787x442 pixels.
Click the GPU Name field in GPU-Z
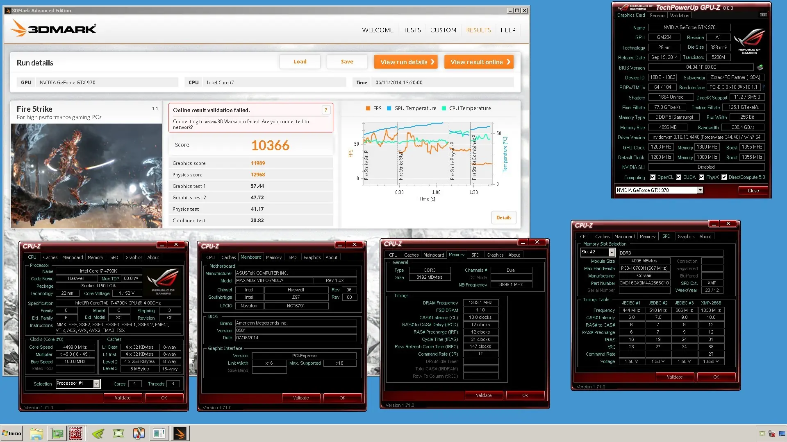(689, 27)
